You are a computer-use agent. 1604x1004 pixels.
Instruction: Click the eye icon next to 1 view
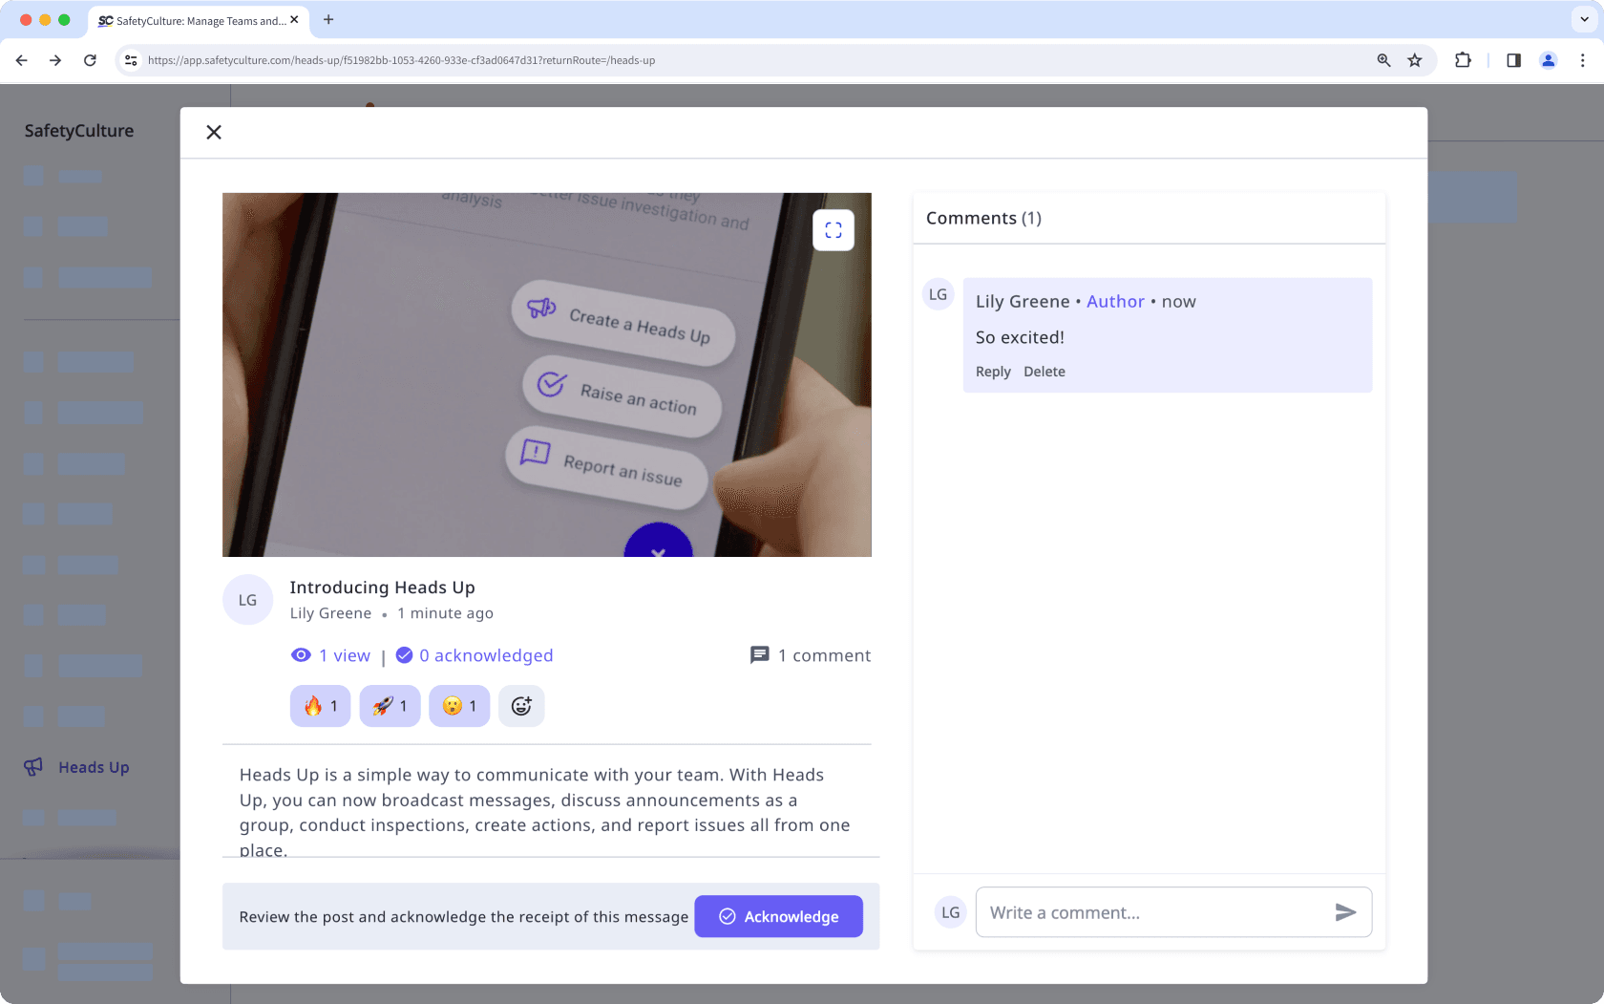tap(301, 655)
